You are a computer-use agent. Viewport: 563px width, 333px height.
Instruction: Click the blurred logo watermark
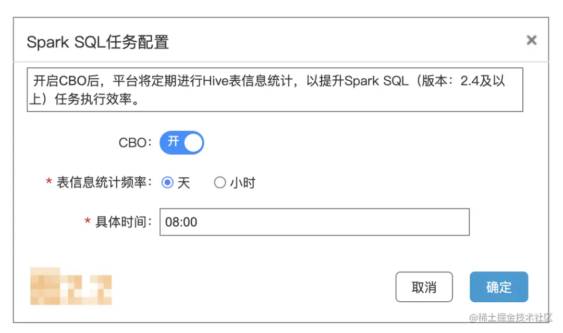click(70, 287)
